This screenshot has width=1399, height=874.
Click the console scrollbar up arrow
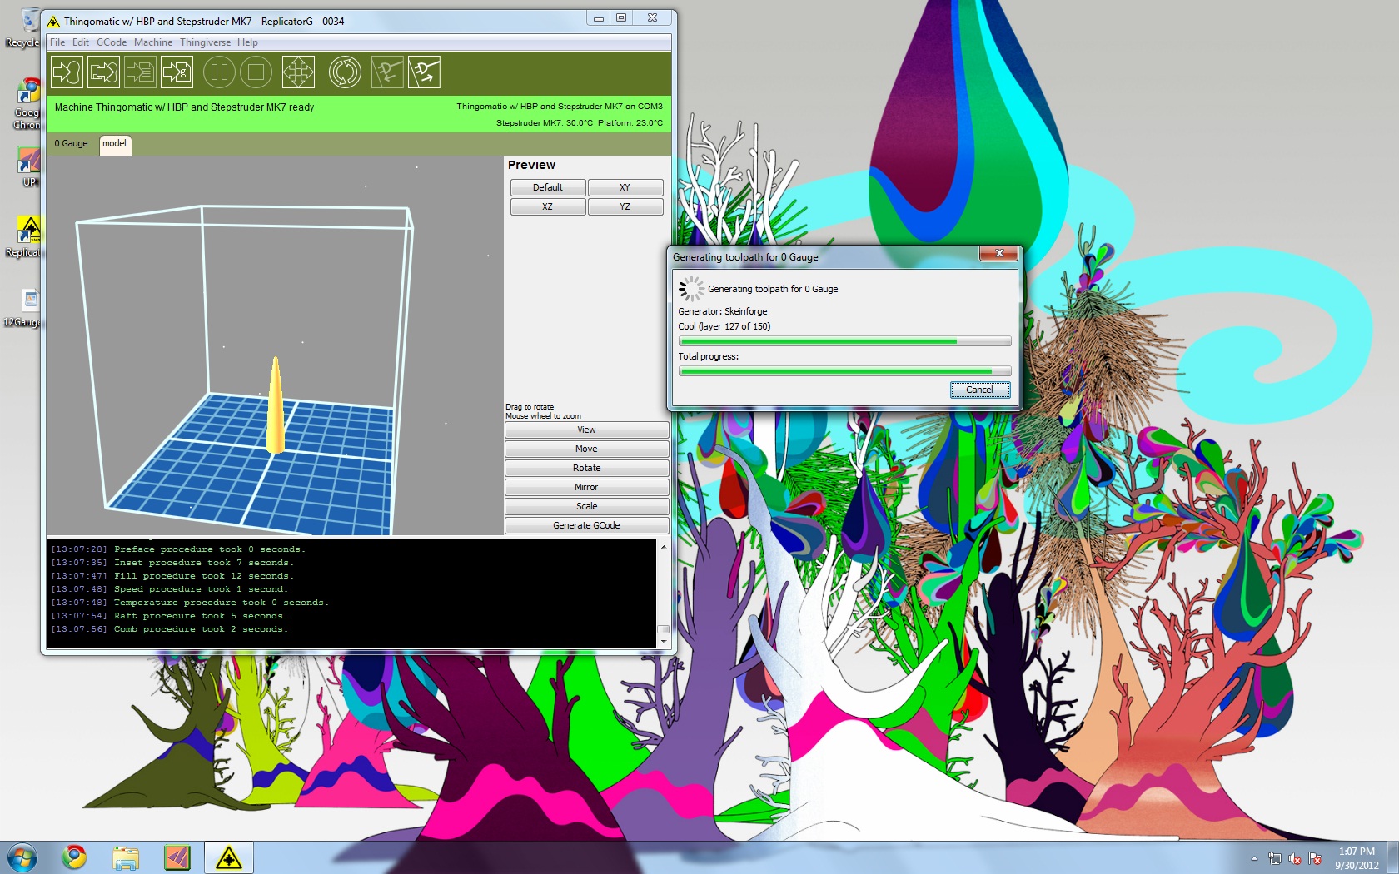pos(664,546)
